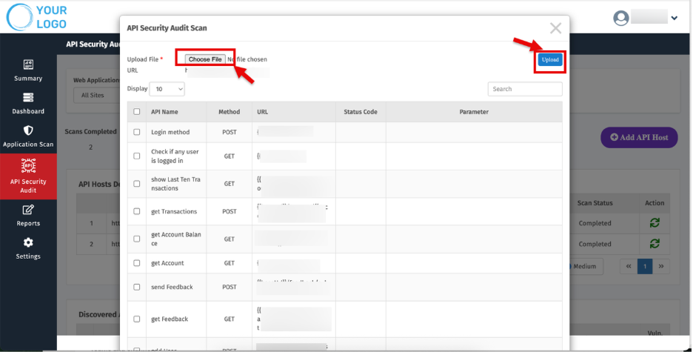Check the 'Check if any user is logged in' checkbox
This screenshot has height=352, width=693.
(x=136, y=156)
